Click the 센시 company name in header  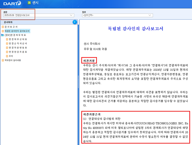coord(35,3)
